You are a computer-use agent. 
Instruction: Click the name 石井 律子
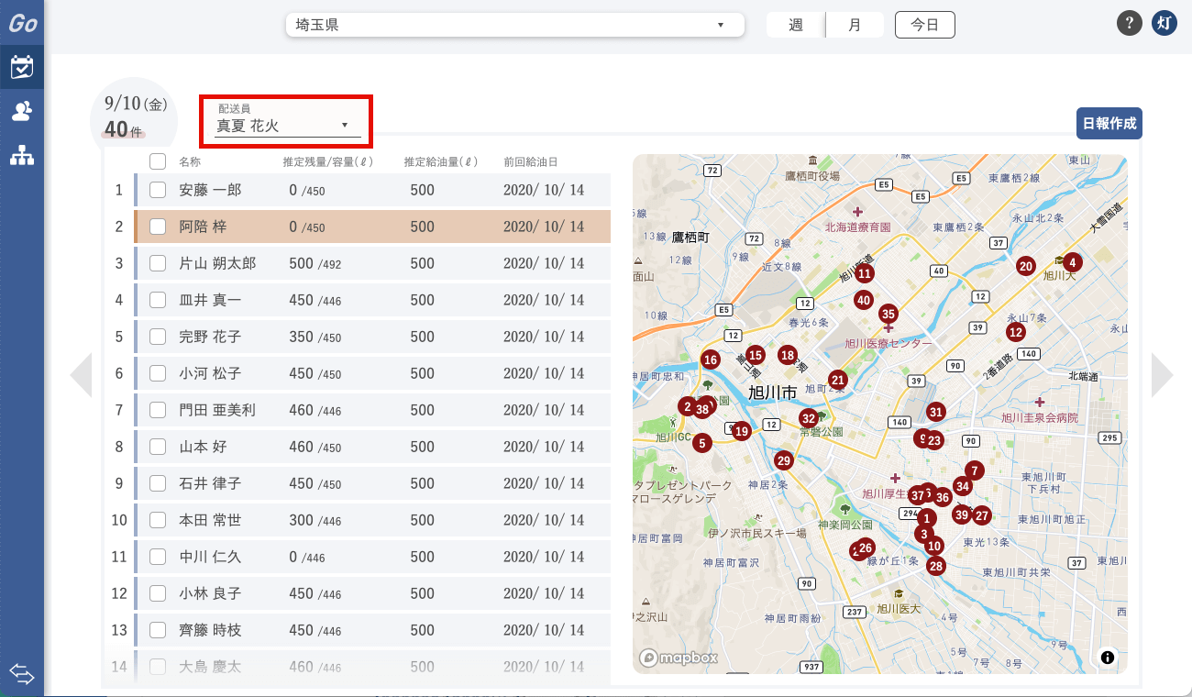tap(210, 483)
